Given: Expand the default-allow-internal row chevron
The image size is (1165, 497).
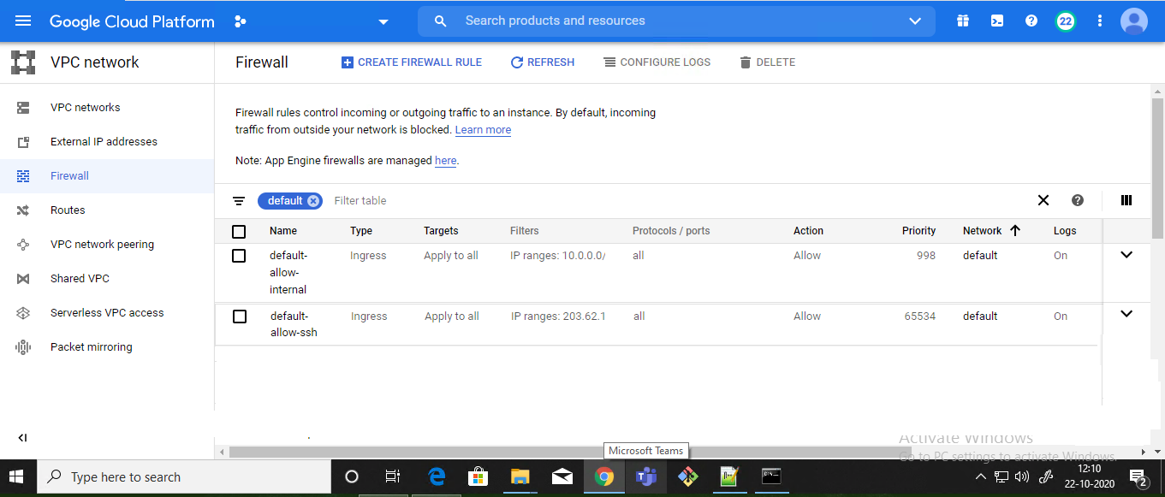Looking at the screenshot, I should pos(1126,255).
